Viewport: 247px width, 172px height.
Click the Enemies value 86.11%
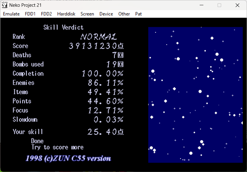(106, 83)
